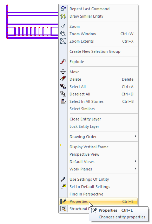This screenshot has height=224, width=152.
Task: Click the Set to Default Settings icon
Action: 63,187
